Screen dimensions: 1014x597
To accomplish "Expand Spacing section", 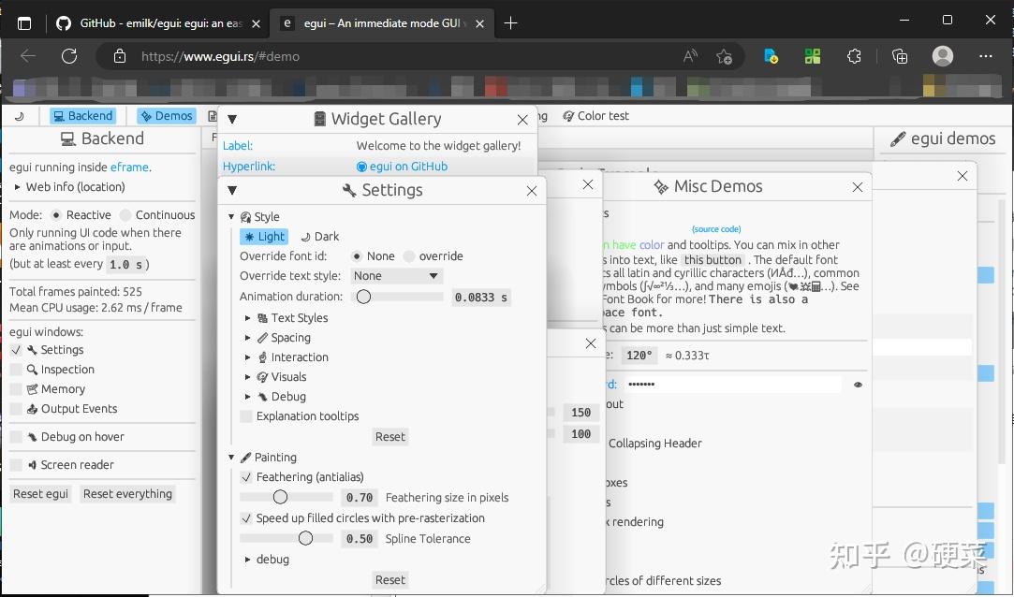I will [248, 338].
